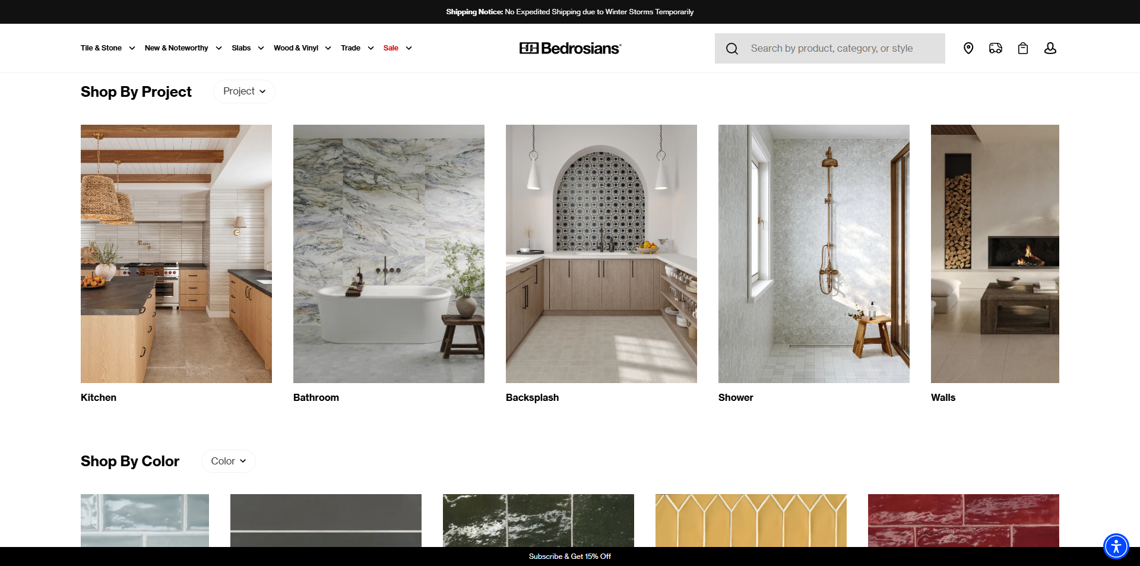Open the Project dropdown
This screenshot has height=566, width=1140.
(243, 91)
